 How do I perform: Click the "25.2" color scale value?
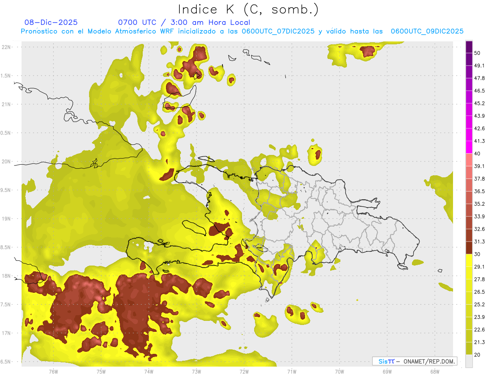click(x=479, y=304)
